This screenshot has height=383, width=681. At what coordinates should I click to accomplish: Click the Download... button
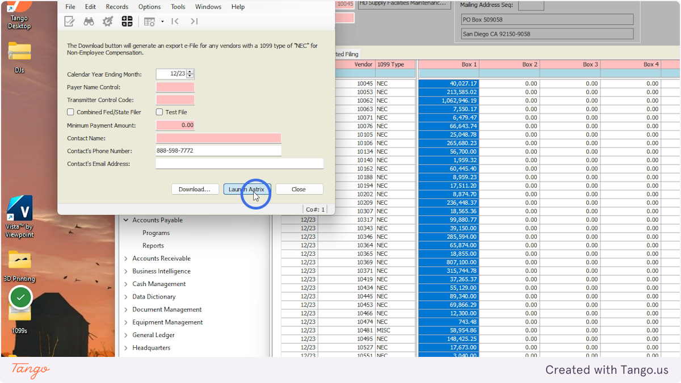(x=195, y=189)
